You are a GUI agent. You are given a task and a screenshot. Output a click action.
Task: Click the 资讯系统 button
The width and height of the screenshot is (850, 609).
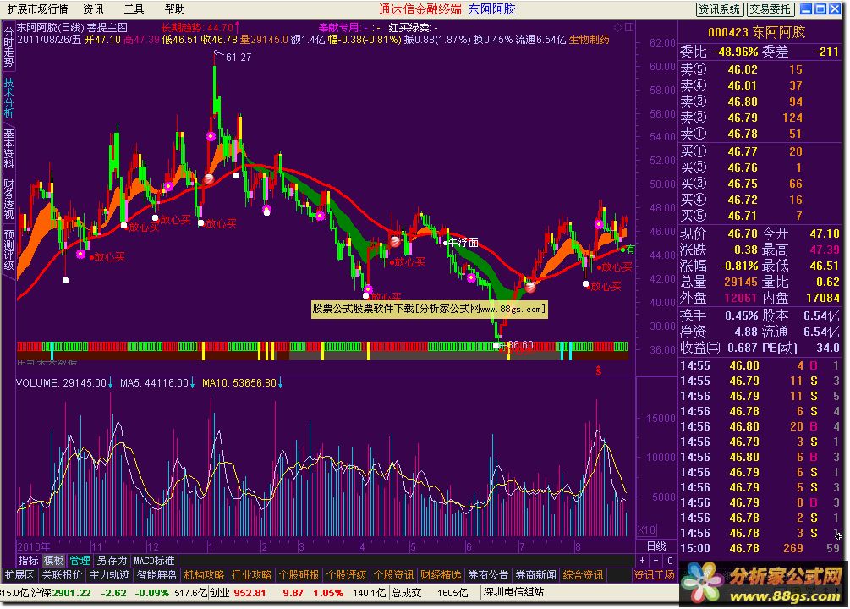(720, 9)
